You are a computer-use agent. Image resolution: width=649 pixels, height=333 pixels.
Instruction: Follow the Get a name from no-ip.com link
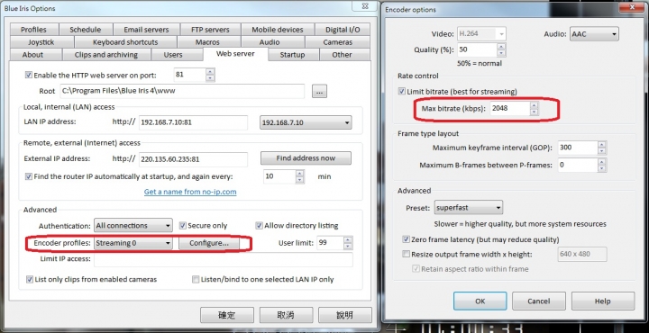190,192
